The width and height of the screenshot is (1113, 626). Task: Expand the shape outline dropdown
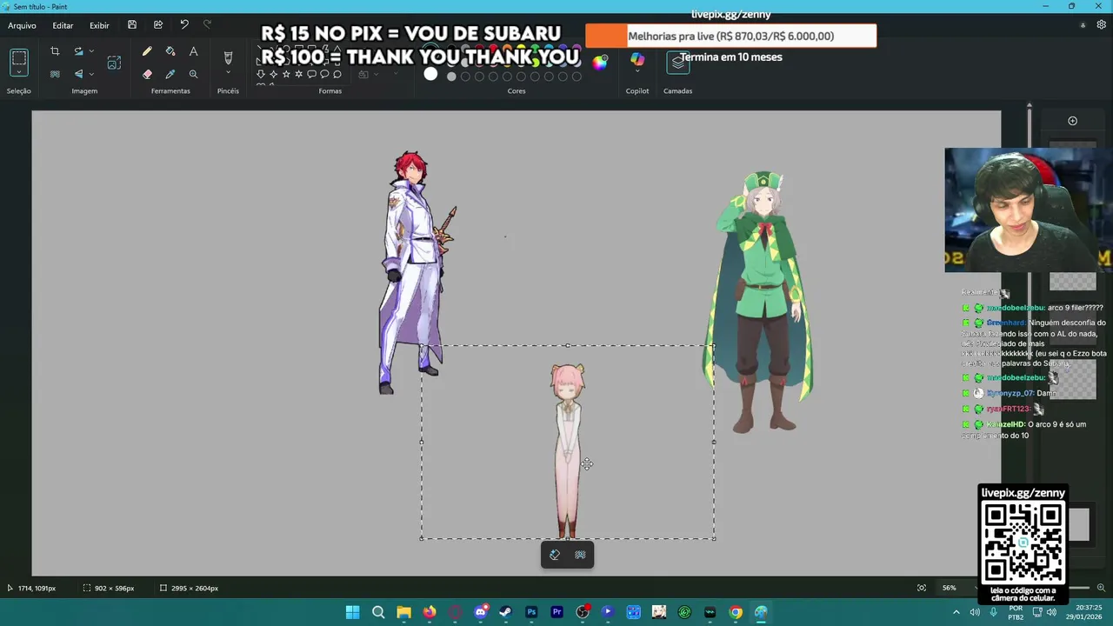pos(376,74)
